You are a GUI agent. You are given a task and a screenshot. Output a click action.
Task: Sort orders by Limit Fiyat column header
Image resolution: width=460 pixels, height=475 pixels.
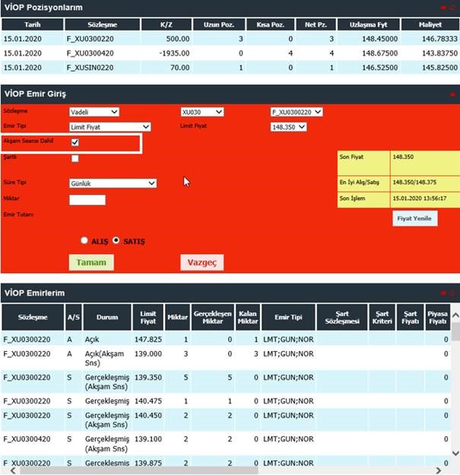coord(148,316)
